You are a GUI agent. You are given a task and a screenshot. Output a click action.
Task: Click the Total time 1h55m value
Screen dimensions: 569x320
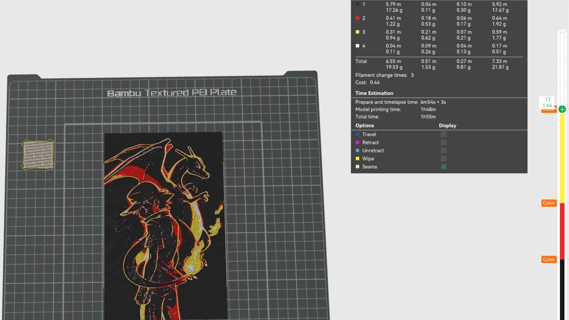pos(428,117)
